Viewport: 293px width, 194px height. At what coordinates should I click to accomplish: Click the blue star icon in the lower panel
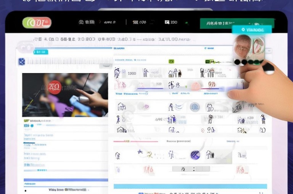(140, 152)
